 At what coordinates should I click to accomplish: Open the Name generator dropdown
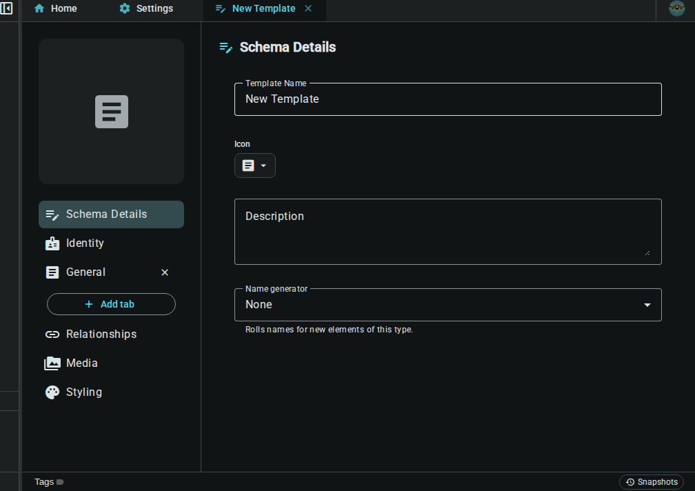447,305
